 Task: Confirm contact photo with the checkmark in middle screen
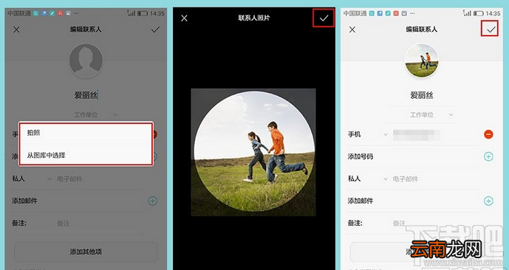324,18
